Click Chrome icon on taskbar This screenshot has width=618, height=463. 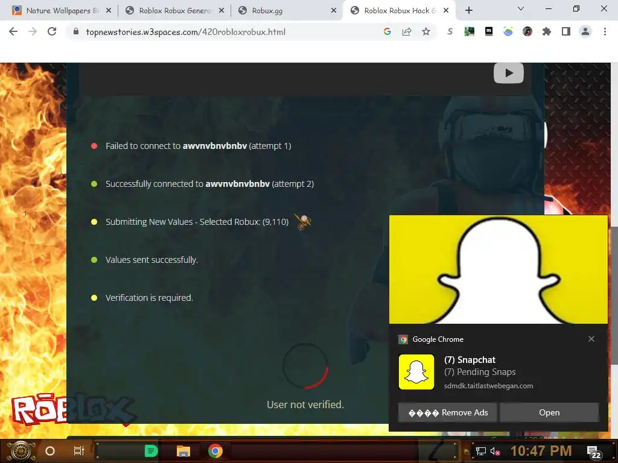(215, 451)
